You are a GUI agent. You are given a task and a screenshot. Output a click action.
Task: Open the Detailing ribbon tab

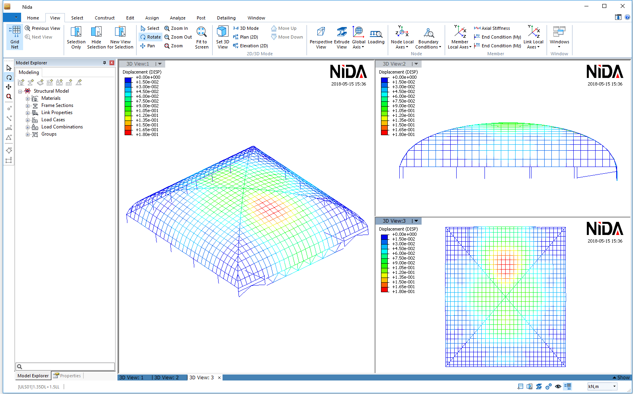point(226,18)
